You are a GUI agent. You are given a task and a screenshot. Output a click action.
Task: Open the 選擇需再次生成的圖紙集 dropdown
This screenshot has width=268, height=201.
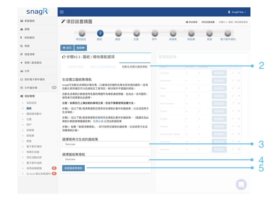point(106,144)
